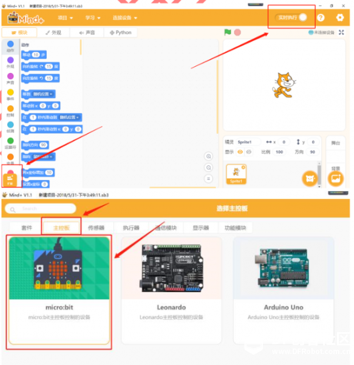354x365 pixels.
Task: Open 鼠标指针 dropdown in 面向 block
Action: pyautogui.click(x=43, y=157)
